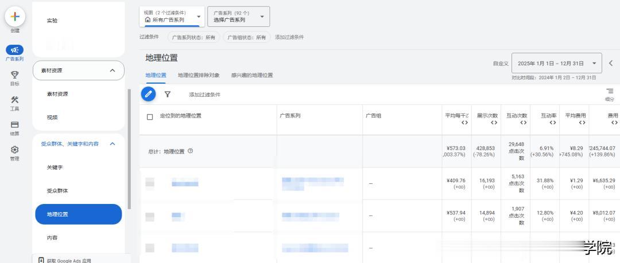The width and height of the screenshot is (620, 263).
Task: Click interaction rate 31.88%
Action: click(x=547, y=180)
